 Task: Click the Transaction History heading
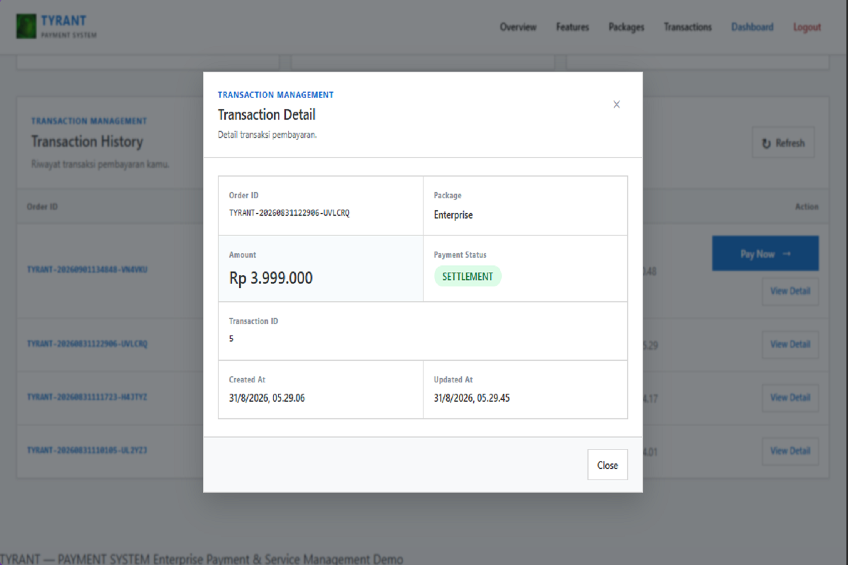pyautogui.click(x=87, y=141)
